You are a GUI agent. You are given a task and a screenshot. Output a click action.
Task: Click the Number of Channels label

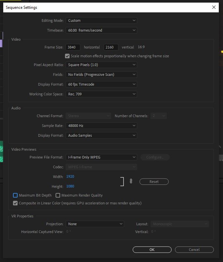click(131, 116)
